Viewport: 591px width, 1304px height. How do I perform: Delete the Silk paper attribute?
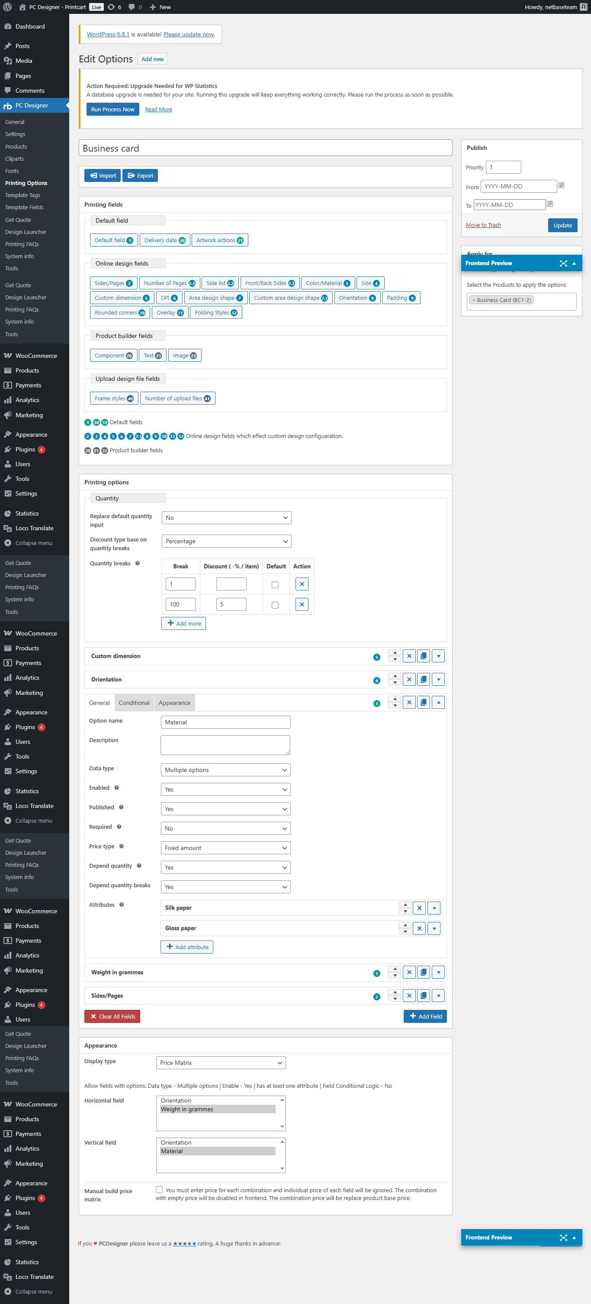[419, 908]
